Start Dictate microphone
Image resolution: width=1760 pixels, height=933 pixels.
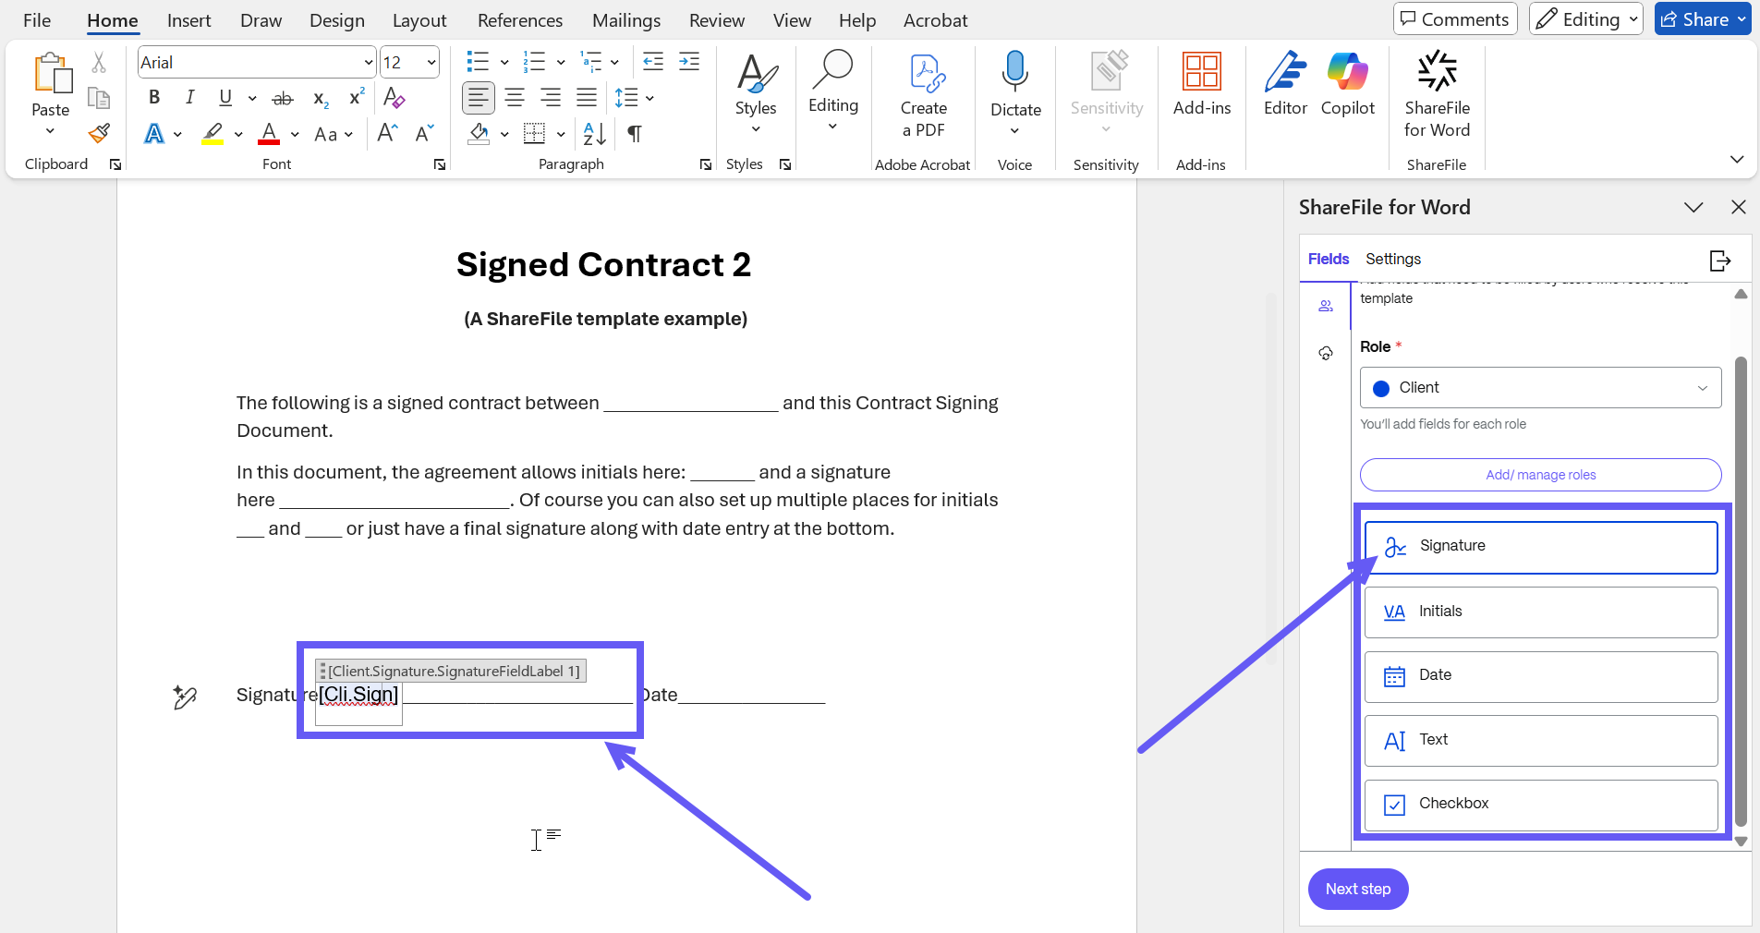click(x=1014, y=85)
